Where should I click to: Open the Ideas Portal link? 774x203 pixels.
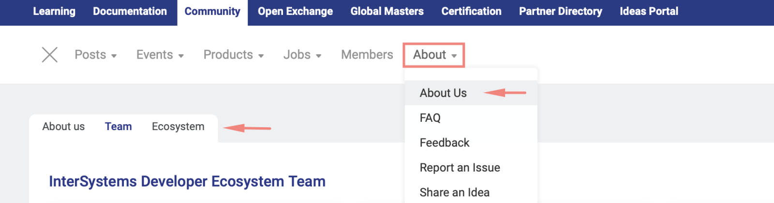pos(649,12)
